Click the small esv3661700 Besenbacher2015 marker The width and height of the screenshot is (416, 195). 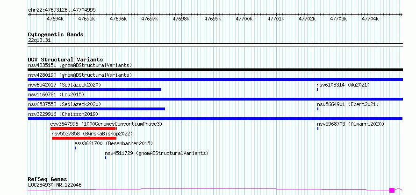click(x=75, y=148)
